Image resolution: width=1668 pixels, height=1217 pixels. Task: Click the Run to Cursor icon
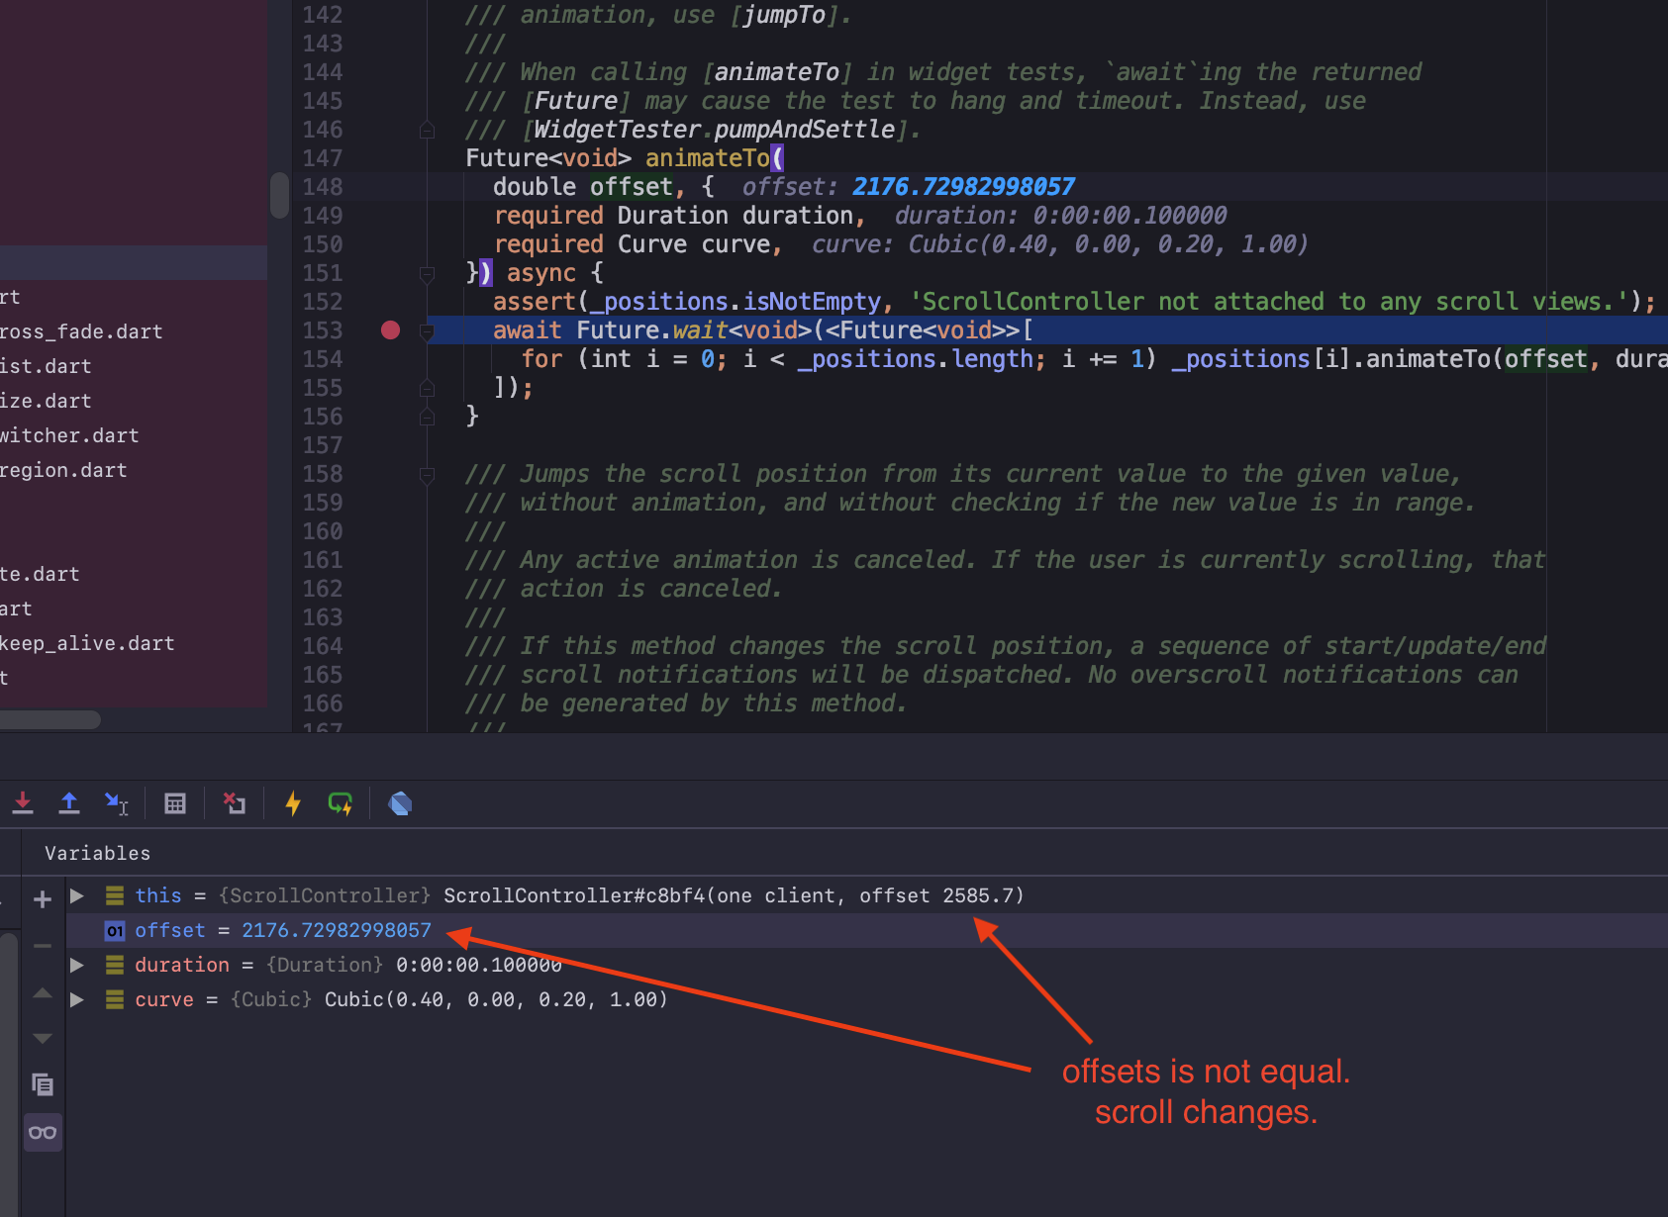pyautogui.click(x=117, y=802)
